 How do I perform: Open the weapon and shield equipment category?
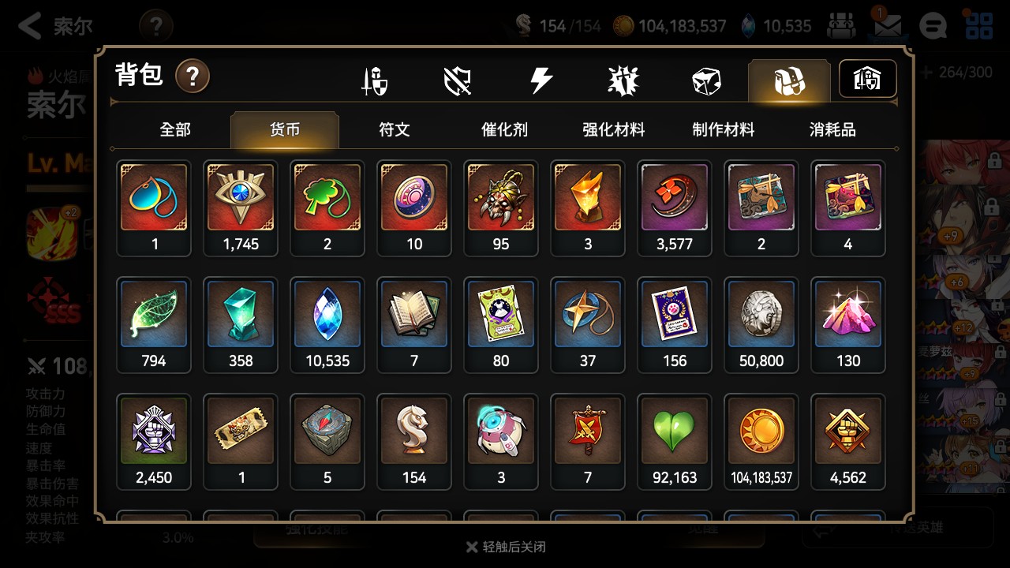[375, 80]
